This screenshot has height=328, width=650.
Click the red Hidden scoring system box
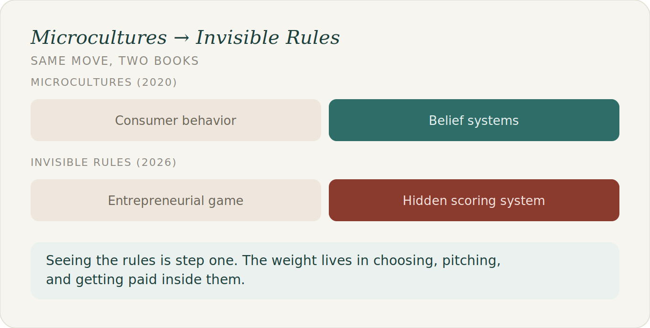474,200
